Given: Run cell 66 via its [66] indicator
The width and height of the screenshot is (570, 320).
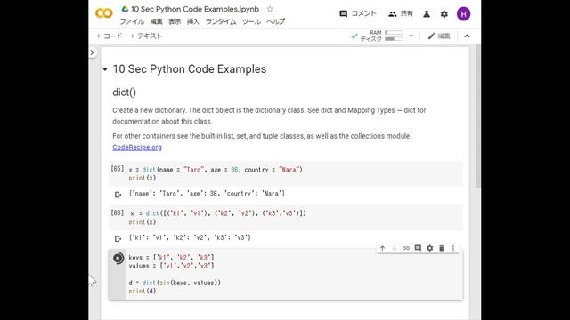Looking at the screenshot, I should [x=117, y=213].
